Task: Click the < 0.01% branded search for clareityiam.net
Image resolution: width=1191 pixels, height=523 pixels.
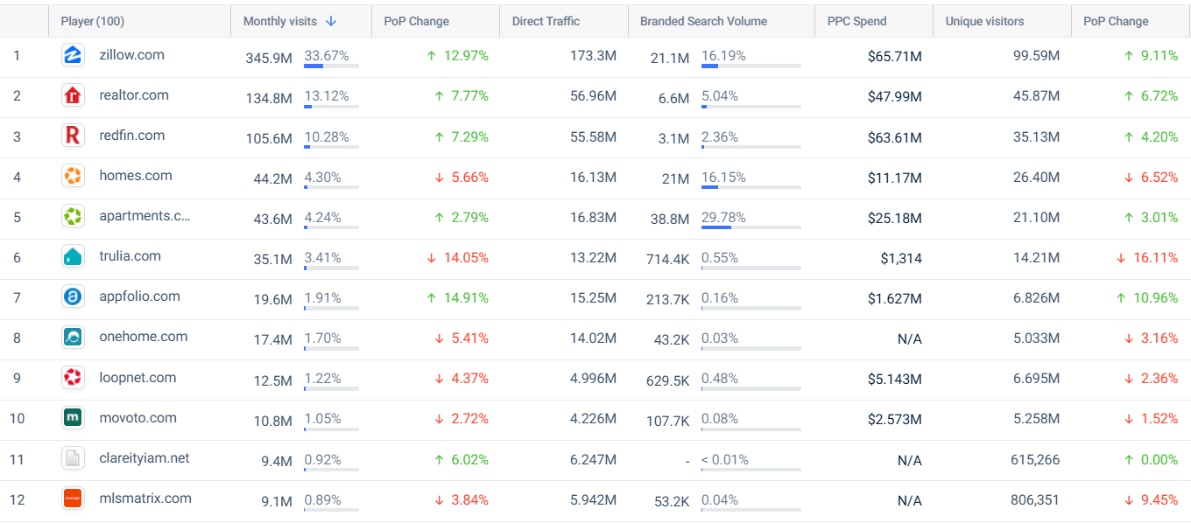Action: click(x=726, y=459)
